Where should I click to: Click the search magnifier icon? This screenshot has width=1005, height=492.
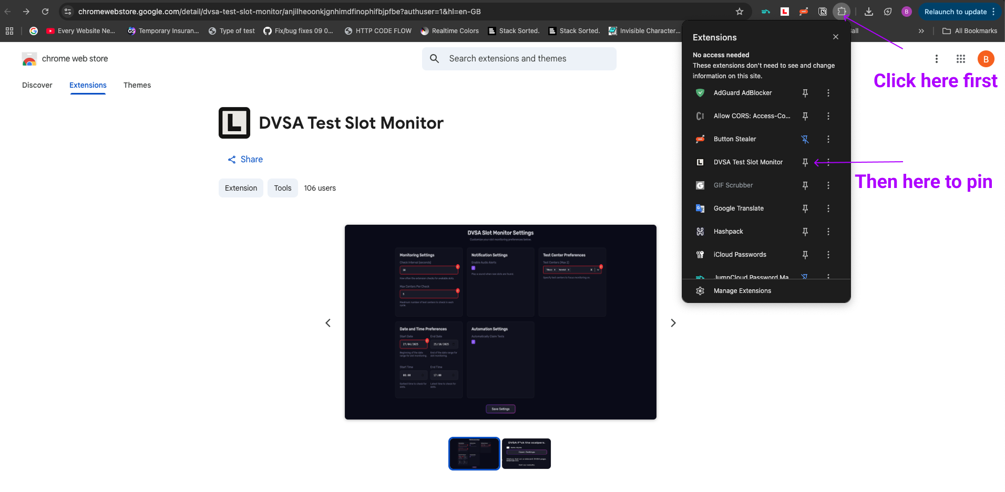[x=434, y=59]
